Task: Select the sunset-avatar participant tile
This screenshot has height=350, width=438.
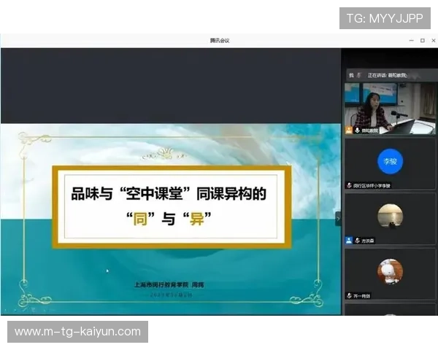Action: click(390, 219)
